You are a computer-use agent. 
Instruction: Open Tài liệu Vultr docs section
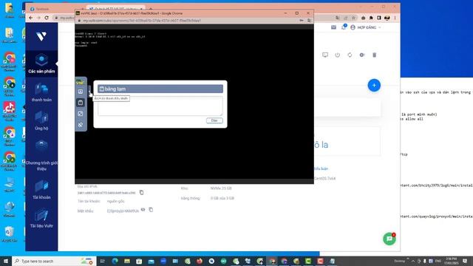coord(41,218)
